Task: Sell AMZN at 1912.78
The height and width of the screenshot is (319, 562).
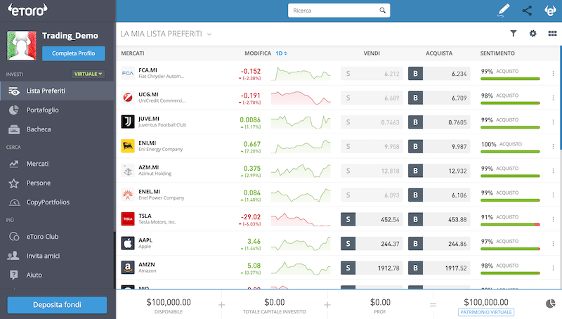Action: [x=372, y=268]
